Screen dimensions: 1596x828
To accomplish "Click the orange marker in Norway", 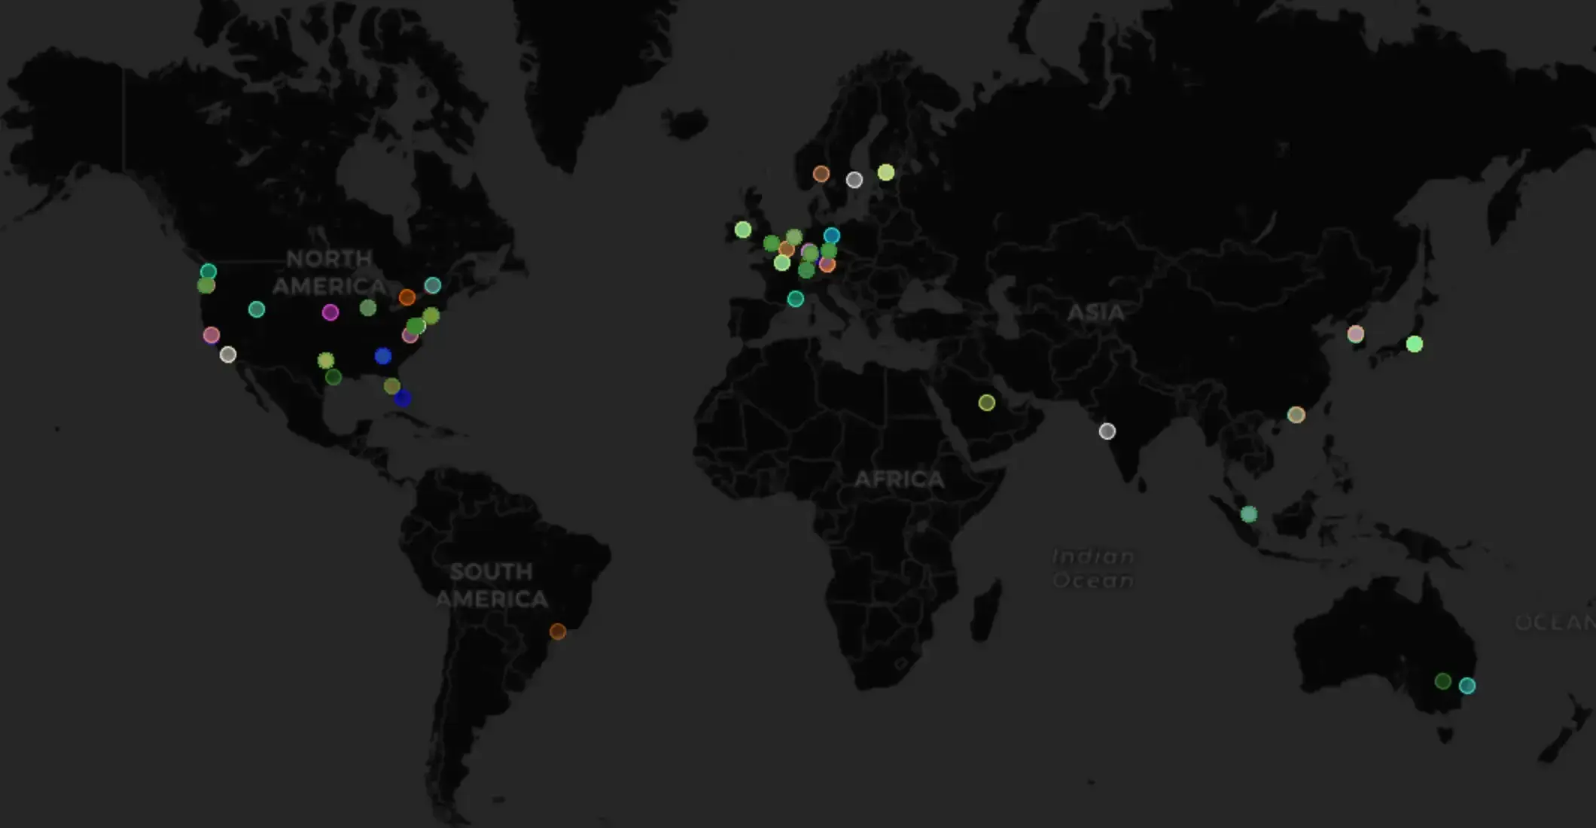I will pos(821,174).
